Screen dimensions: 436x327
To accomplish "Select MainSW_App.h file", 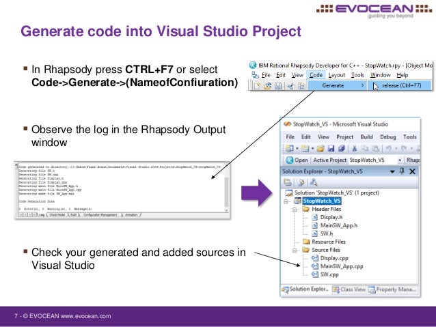I will (335, 225).
